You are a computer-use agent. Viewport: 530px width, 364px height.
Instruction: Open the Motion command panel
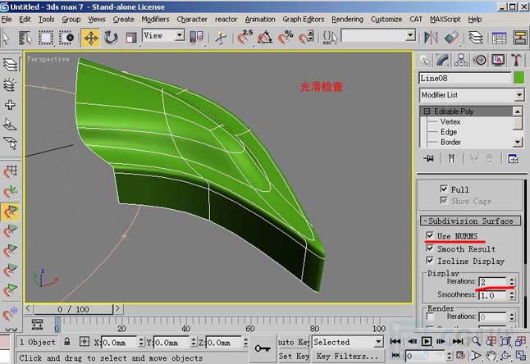pyautogui.click(x=479, y=60)
